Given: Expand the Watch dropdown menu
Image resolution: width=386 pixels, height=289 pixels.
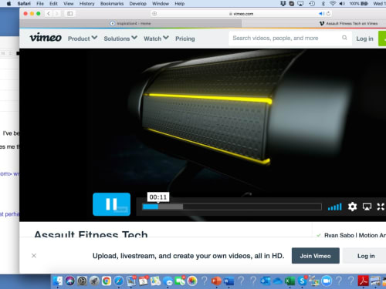Looking at the screenshot, I should (156, 39).
